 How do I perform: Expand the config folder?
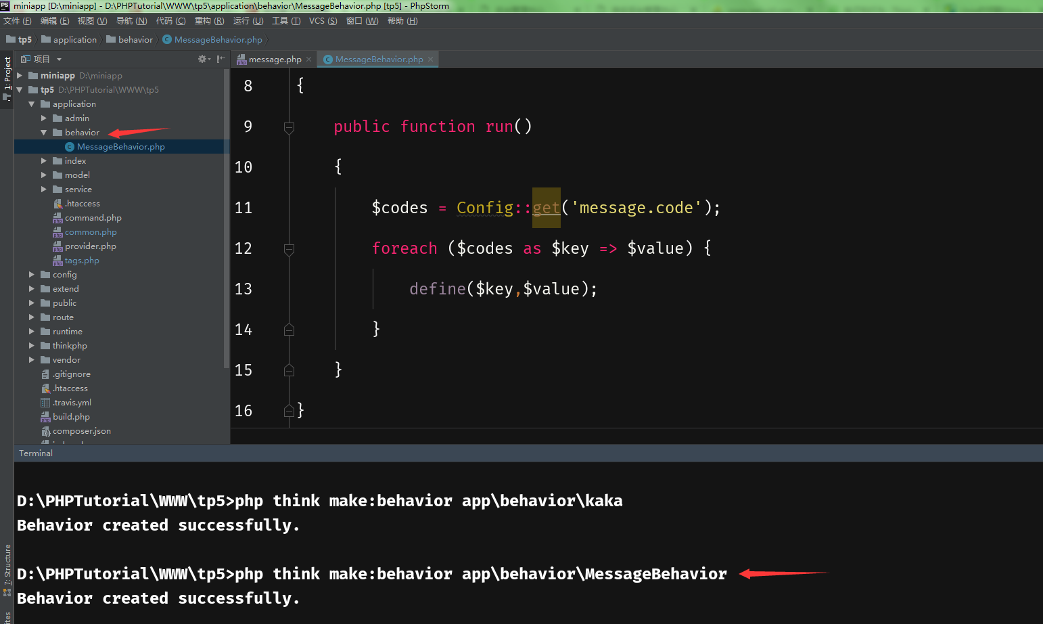pyautogui.click(x=32, y=274)
